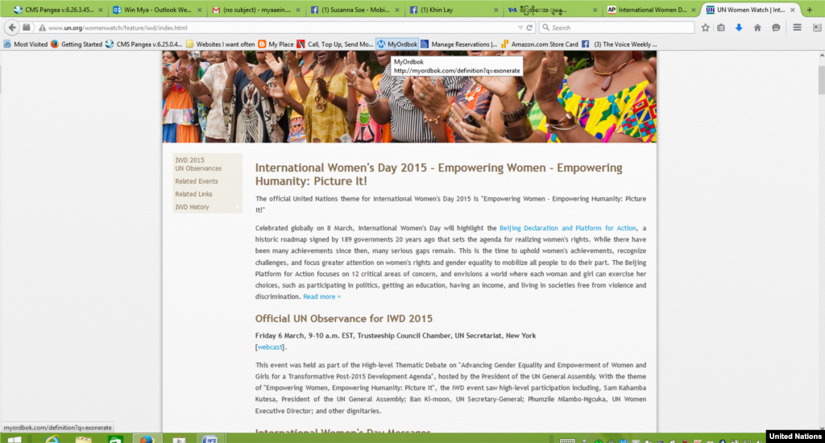Open the MyOrdbok bookmark in toolbar

click(397, 44)
